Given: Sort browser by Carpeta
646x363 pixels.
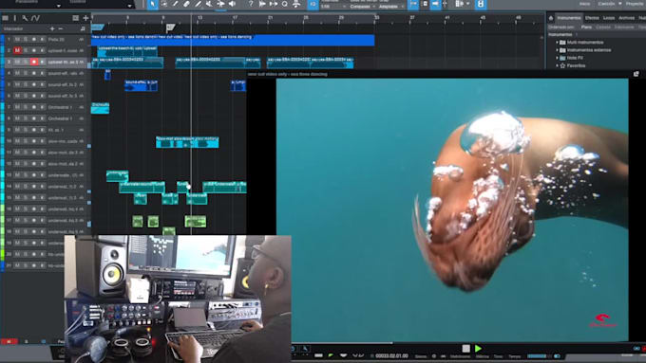Looking at the screenshot, I should 603,27.
